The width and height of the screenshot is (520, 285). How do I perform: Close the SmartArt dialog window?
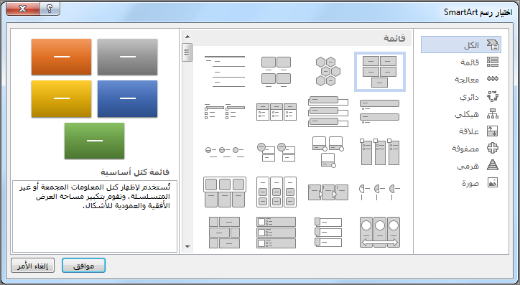tap(23, 9)
